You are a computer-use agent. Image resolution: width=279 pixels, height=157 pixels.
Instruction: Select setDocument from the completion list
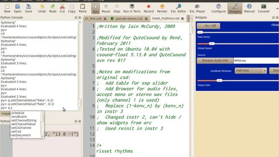coord(21,135)
